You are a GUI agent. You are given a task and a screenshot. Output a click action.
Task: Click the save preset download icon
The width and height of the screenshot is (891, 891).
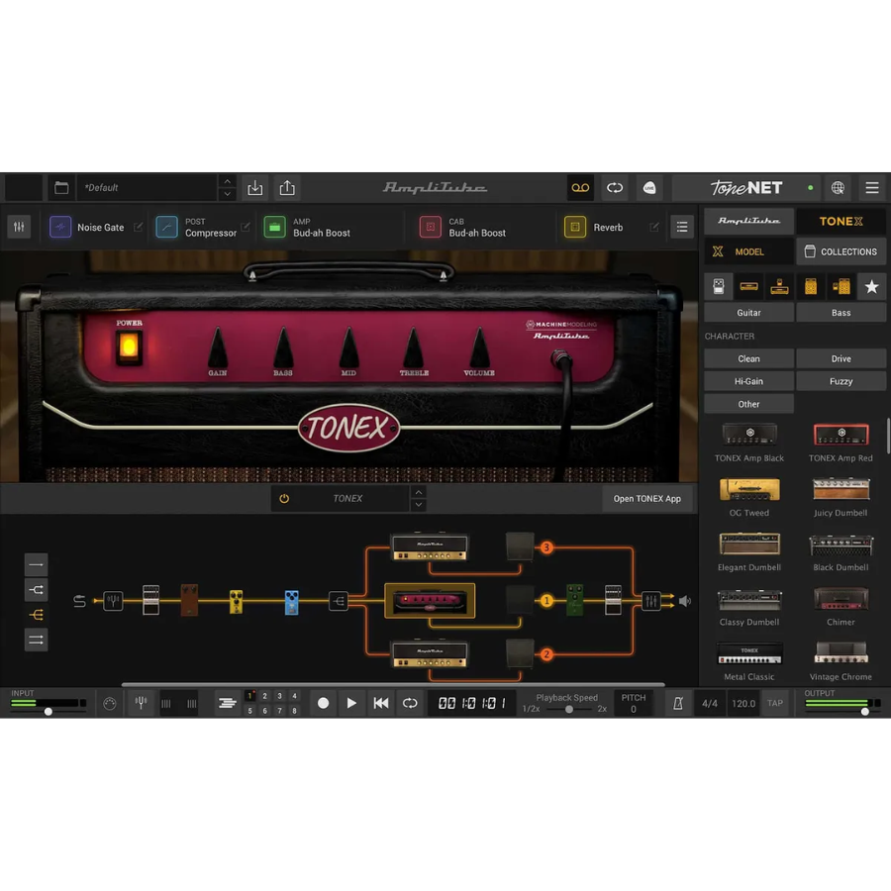(255, 188)
